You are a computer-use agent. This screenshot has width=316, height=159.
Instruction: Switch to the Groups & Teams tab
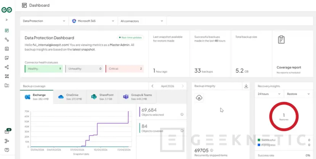[138, 97]
